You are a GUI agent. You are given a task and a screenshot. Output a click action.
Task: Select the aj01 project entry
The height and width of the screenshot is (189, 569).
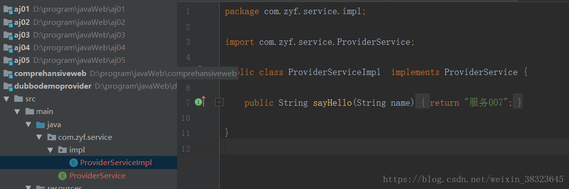(x=88, y=9)
